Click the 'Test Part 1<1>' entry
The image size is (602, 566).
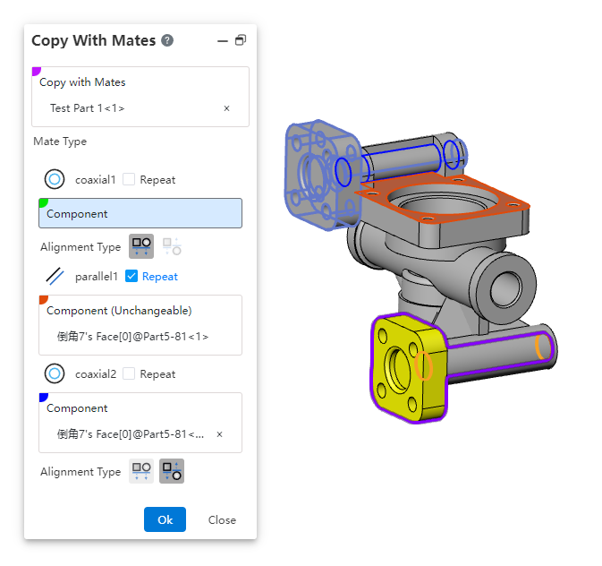pyautogui.click(x=87, y=108)
